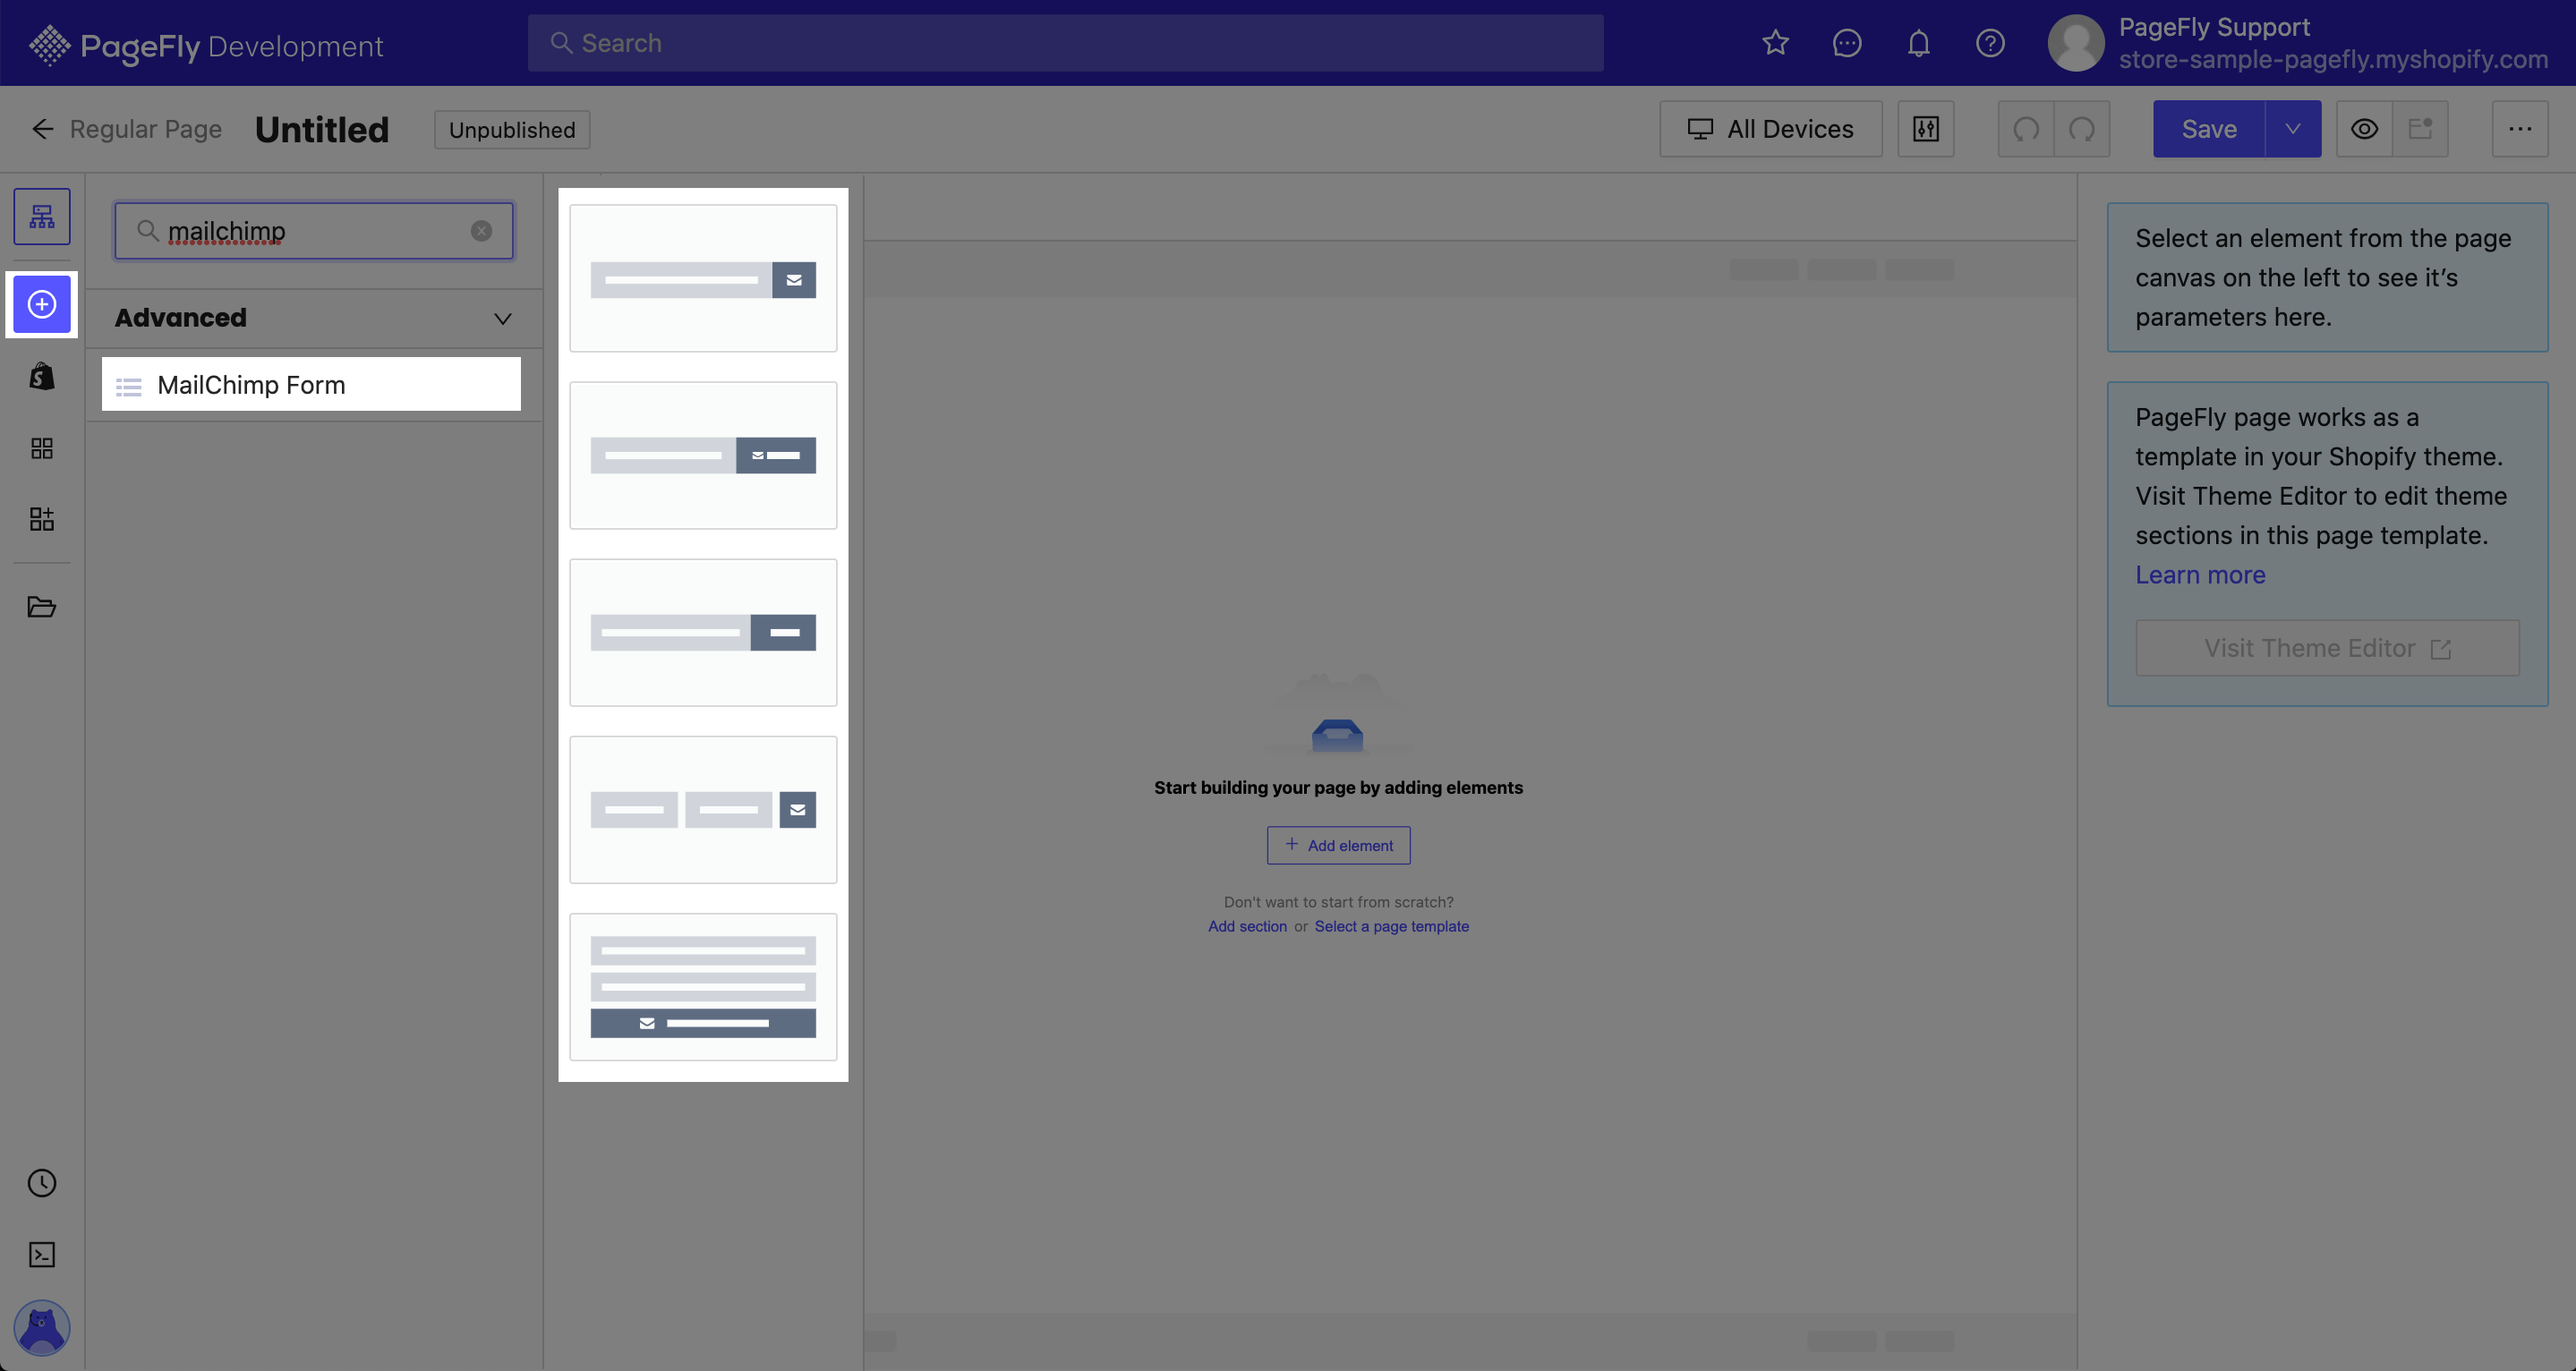2576x1371 pixels.
Task: Go back with the arrow beside Regular Page
Action: coord(42,129)
